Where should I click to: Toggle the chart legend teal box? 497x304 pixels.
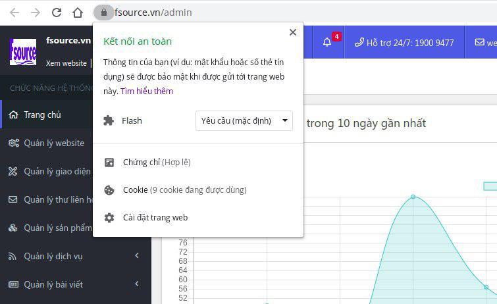(x=490, y=186)
